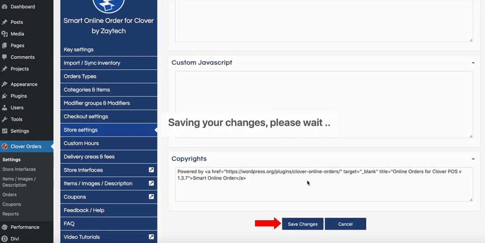Viewport: 485px width, 243px height.
Task: Click the Copyrights heading
Action: (x=189, y=159)
